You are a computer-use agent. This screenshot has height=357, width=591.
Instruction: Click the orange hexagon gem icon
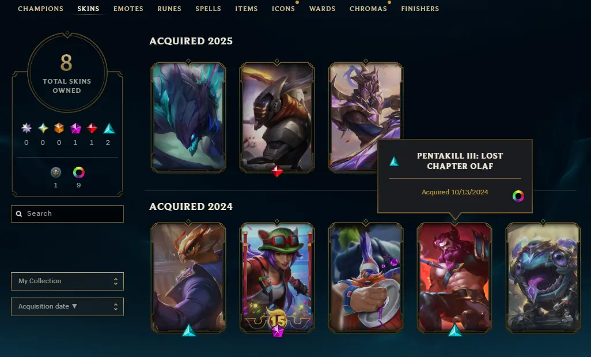point(59,129)
